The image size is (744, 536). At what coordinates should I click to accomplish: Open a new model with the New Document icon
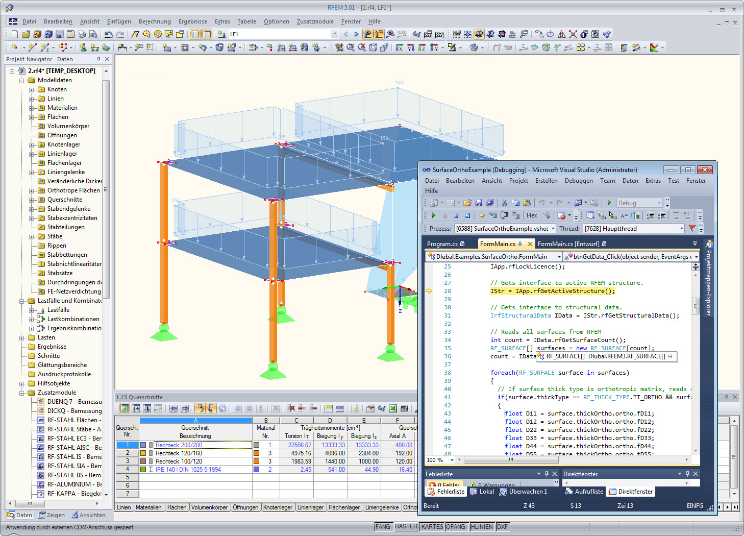[14, 34]
